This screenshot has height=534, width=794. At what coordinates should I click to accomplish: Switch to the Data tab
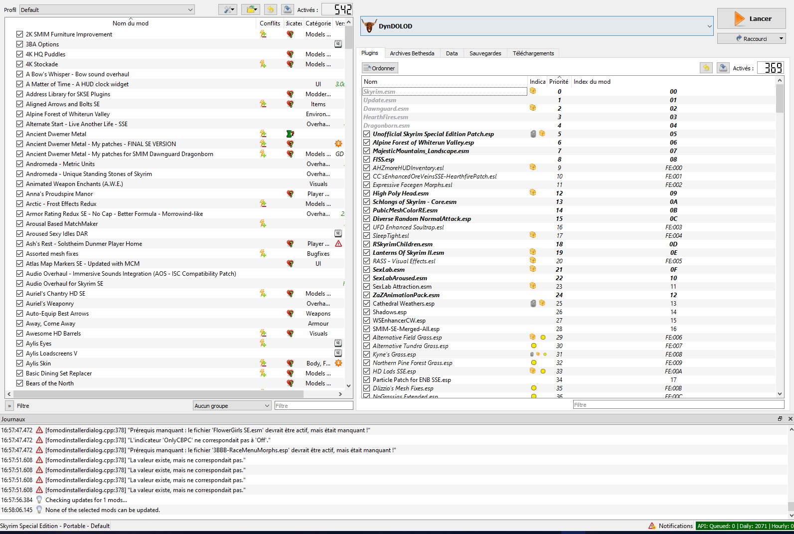[x=452, y=53]
